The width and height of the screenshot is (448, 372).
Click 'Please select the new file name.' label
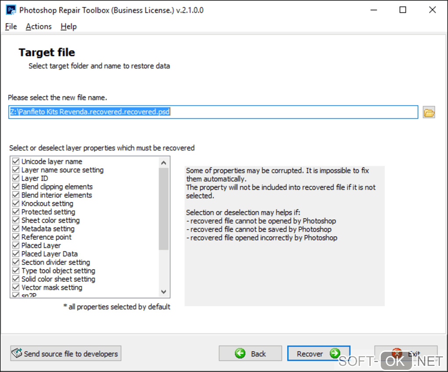tap(58, 98)
